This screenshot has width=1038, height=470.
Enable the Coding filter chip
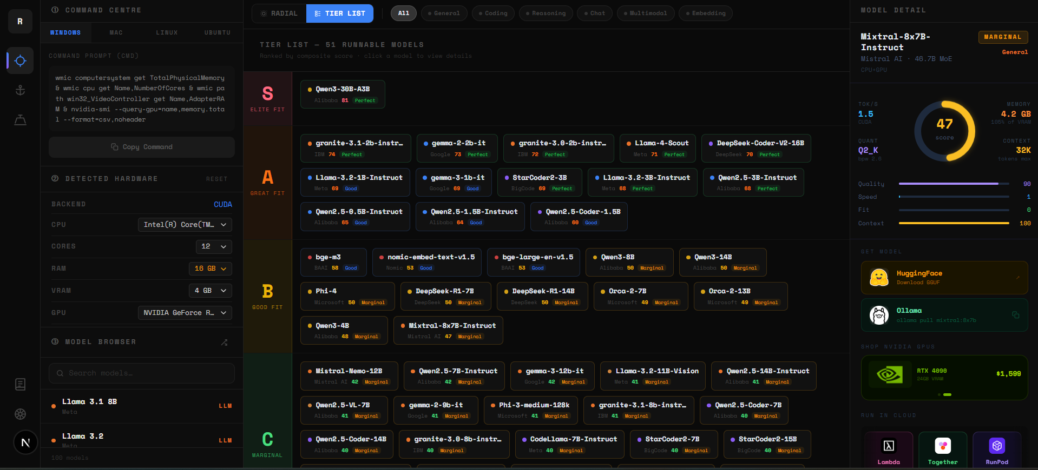pos(493,14)
